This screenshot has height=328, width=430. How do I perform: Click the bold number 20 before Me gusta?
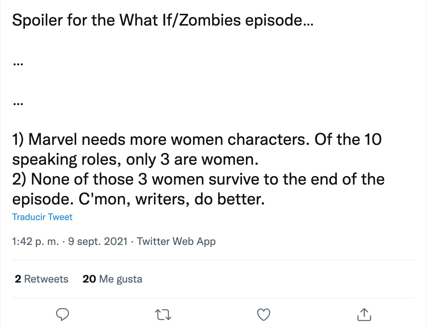89,279
